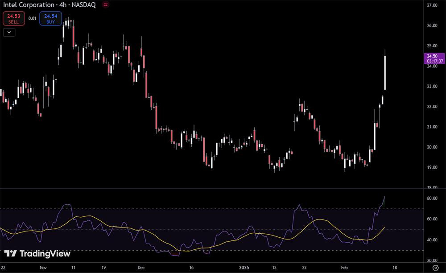Image resolution: width=446 pixels, height=273 pixels.
Task: Click the 19.00 price axis label
Action: click(432, 167)
